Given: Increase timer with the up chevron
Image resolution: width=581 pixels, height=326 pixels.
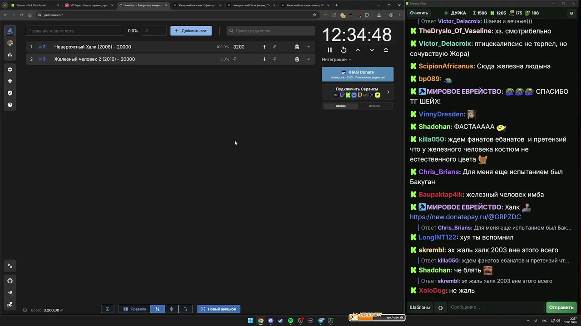Looking at the screenshot, I should pos(358,50).
